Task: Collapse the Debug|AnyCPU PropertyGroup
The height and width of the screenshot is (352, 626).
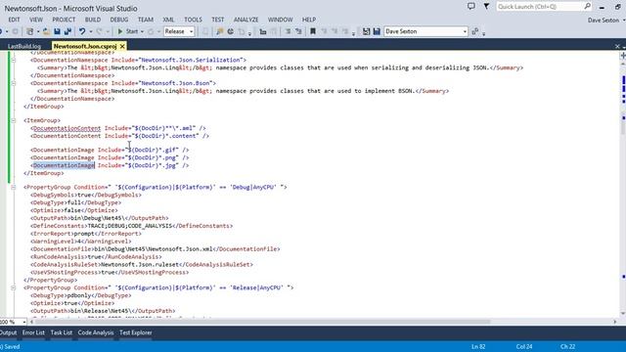Action: pos(13,187)
